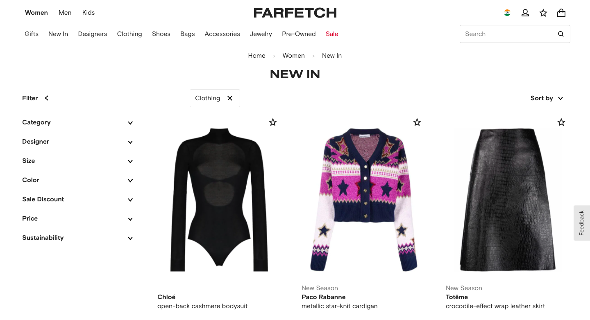Add Chloé bodysuit to wishlist
Image resolution: width=590 pixels, height=320 pixels.
[273, 122]
